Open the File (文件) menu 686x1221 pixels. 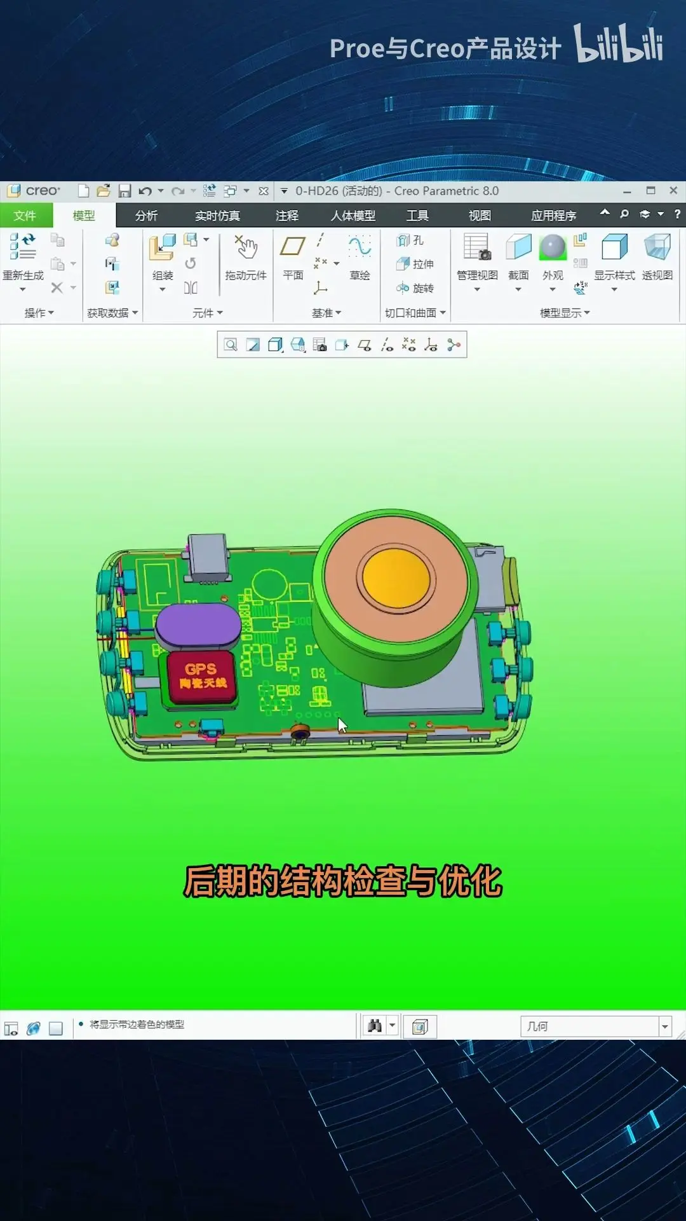click(x=25, y=216)
